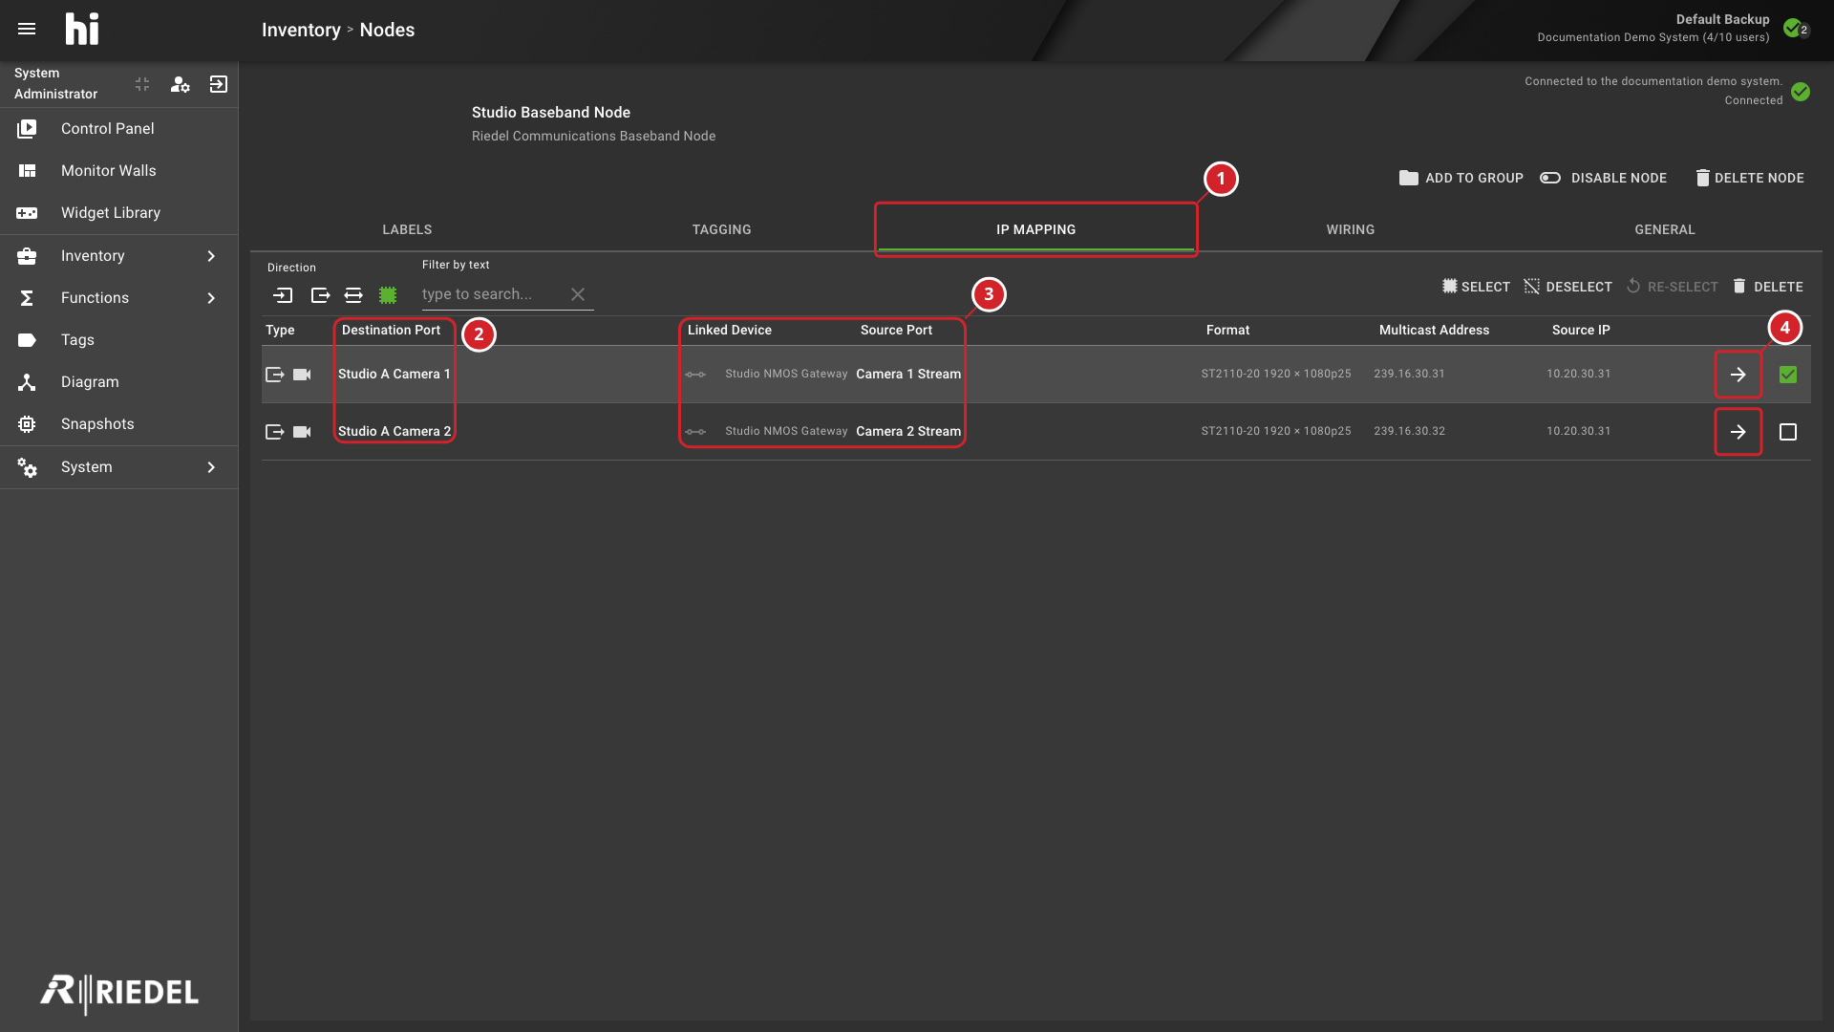Viewport: 1834px width, 1032px height.
Task: Click the hi logo
Action: [x=82, y=29]
